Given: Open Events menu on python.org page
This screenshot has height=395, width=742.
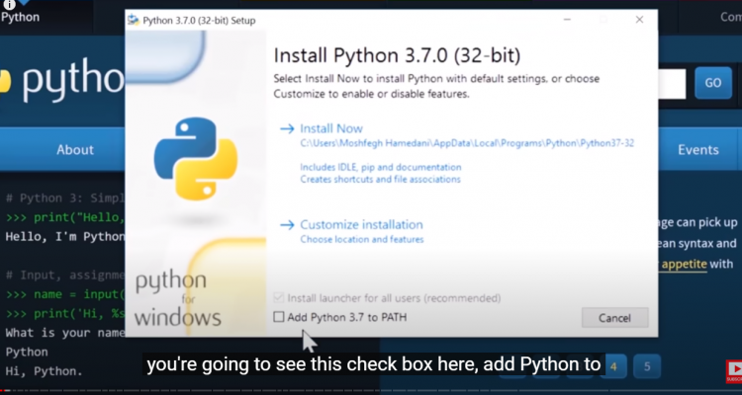Looking at the screenshot, I should click(x=698, y=150).
